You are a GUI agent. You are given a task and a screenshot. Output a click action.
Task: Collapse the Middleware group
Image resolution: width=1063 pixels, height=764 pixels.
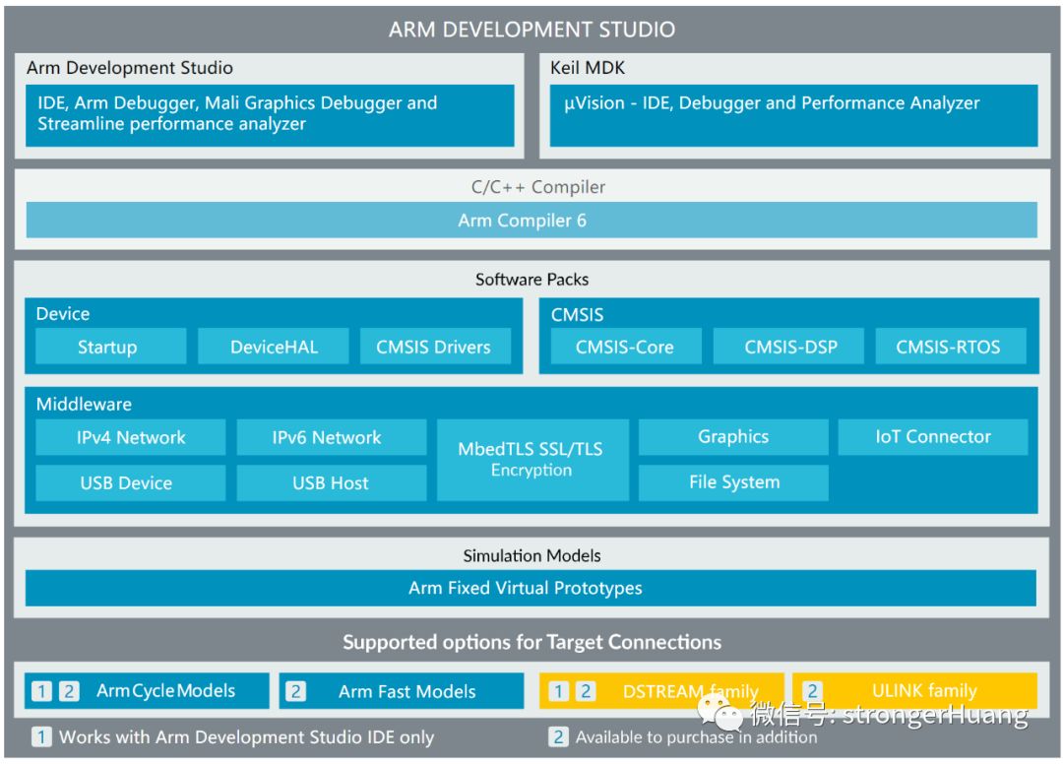pyautogui.click(x=75, y=404)
